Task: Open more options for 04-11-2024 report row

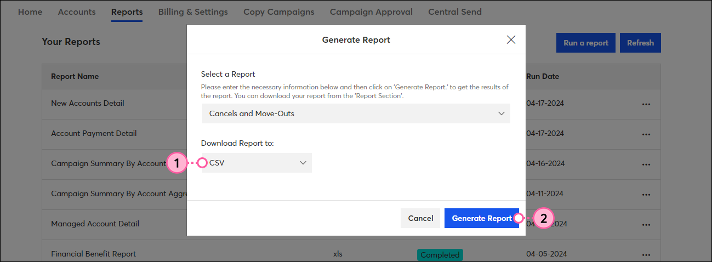Action: click(x=646, y=194)
